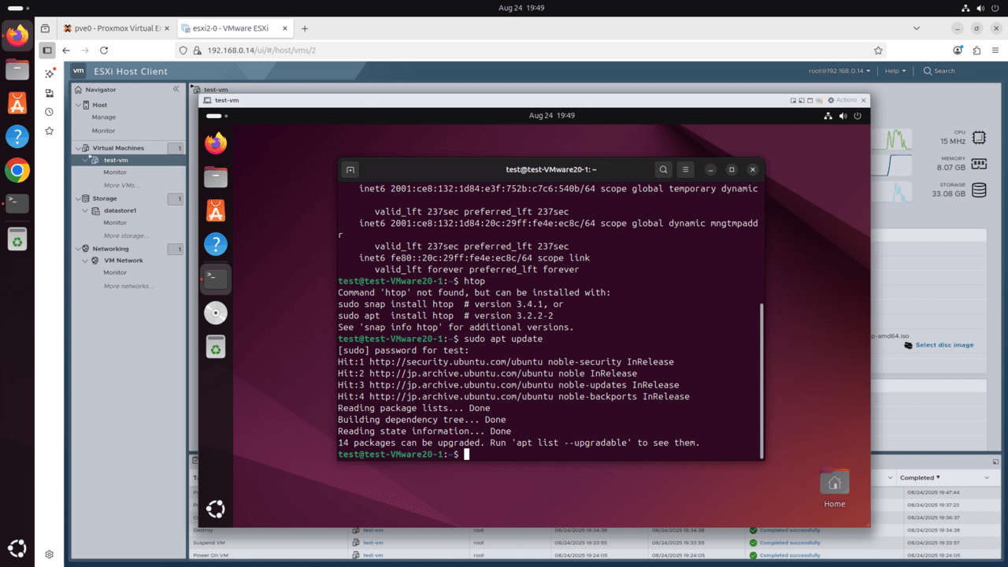Bookmark this page with star icon
Image resolution: width=1008 pixels, height=567 pixels.
click(878, 50)
